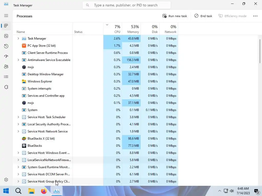Expand Service Host: Network Service
262x196 pixels.
pyautogui.click(x=18, y=131)
